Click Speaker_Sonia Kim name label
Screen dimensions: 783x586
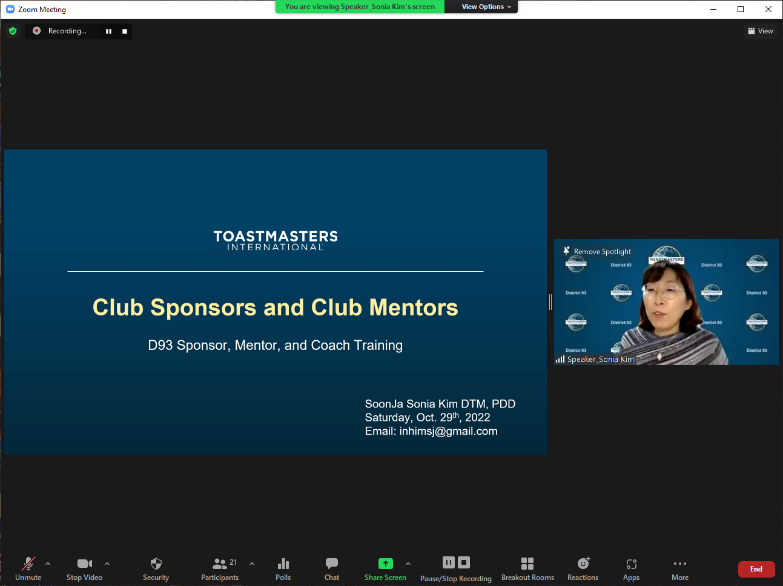coord(600,359)
